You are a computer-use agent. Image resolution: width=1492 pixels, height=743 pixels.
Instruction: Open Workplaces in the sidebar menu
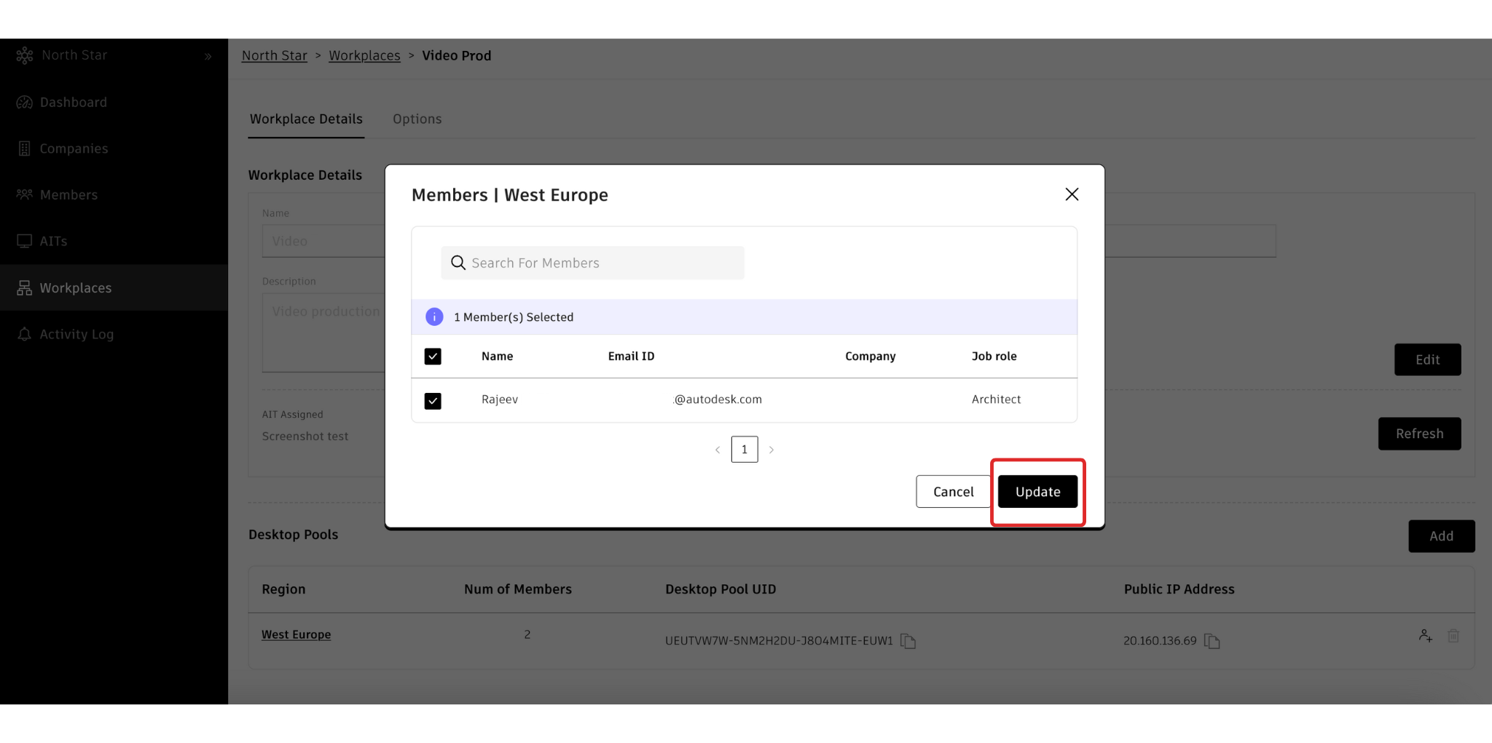[x=76, y=288]
